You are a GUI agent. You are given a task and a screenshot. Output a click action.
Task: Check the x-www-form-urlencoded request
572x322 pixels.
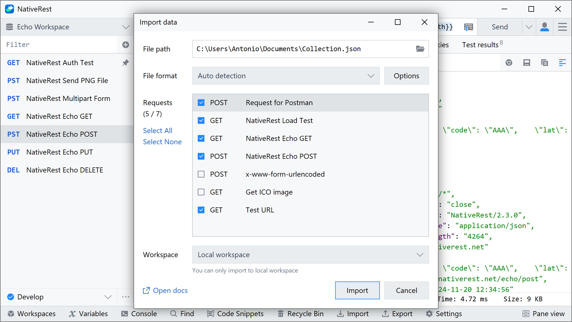(201, 174)
